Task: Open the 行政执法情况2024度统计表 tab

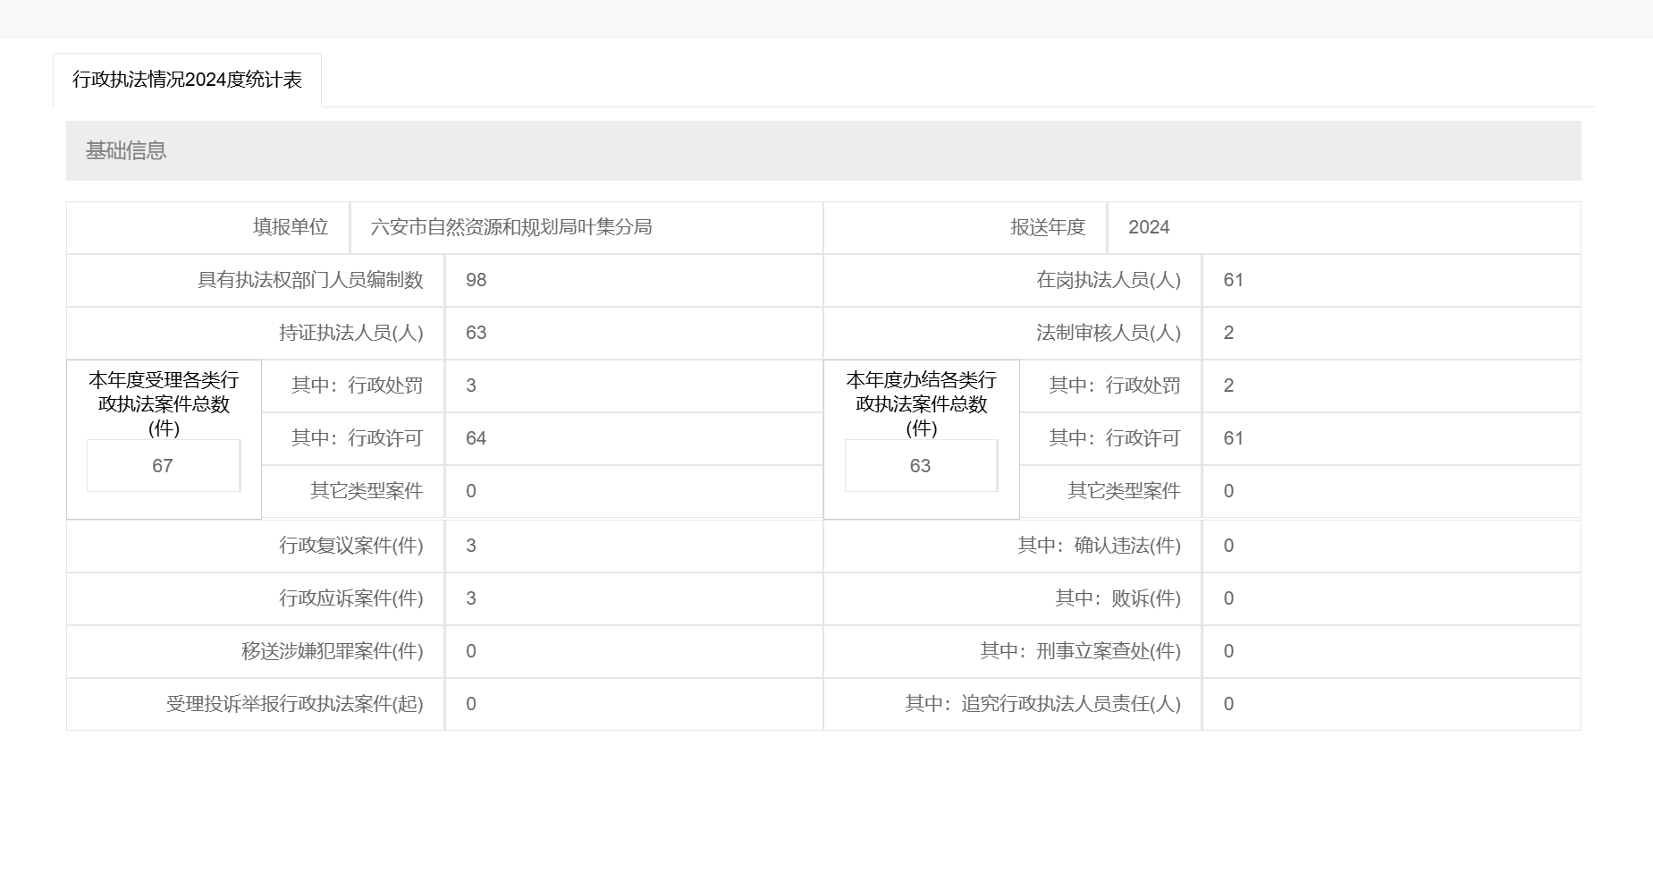Action: [x=187, y=80]
